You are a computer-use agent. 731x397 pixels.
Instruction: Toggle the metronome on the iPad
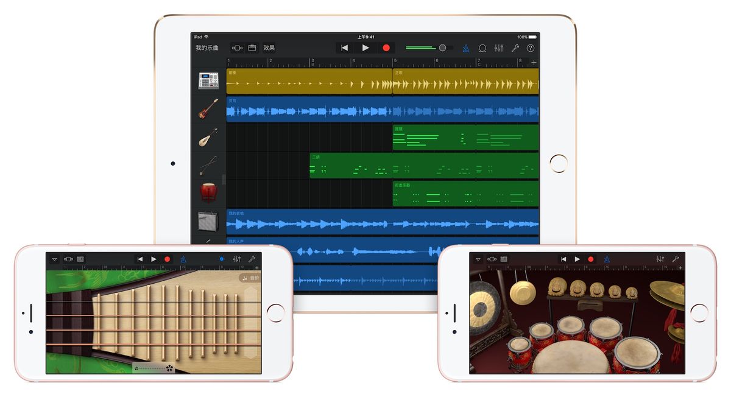(x=465, y=47)
